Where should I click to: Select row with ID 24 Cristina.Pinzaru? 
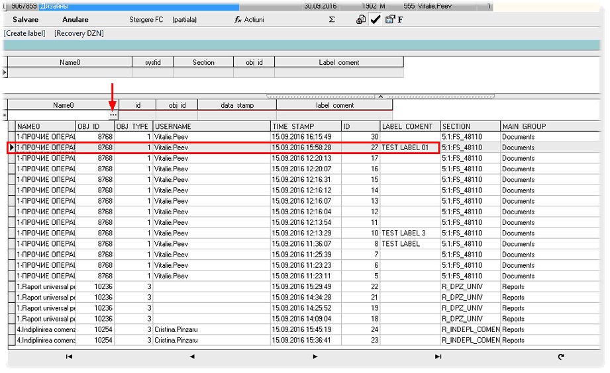pos(304,329)
